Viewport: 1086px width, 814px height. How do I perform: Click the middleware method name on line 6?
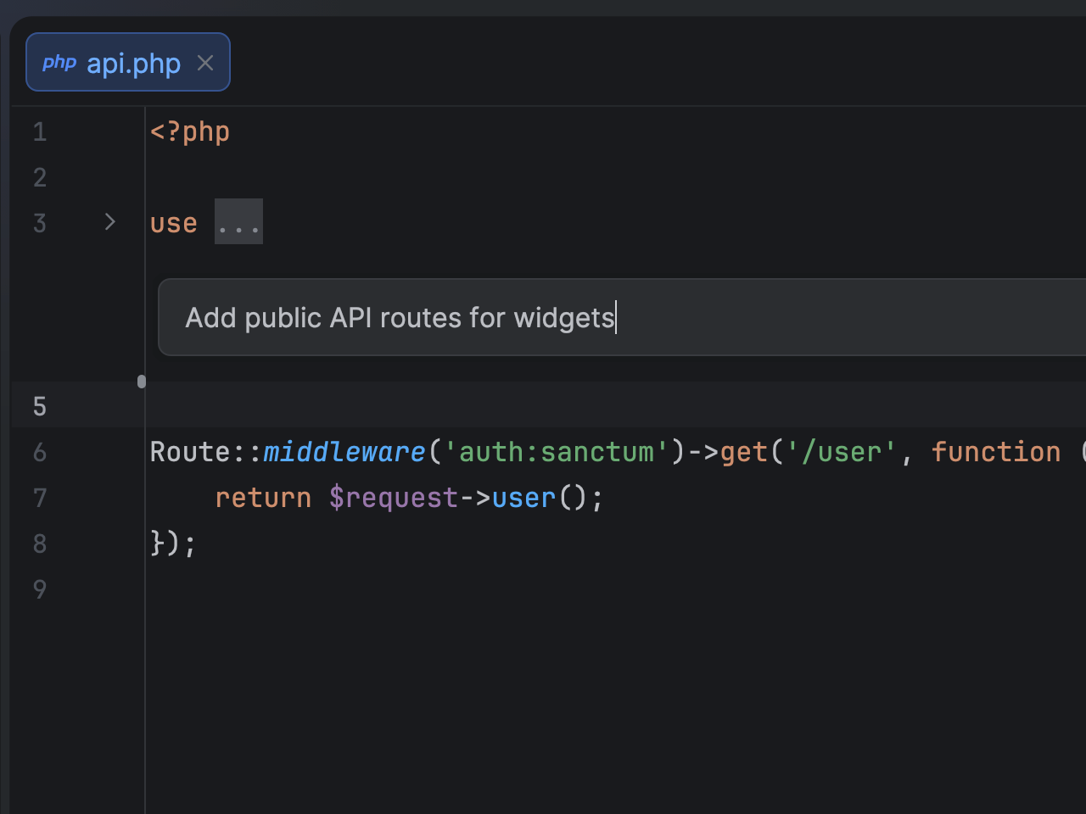click(x=344, y=452)
